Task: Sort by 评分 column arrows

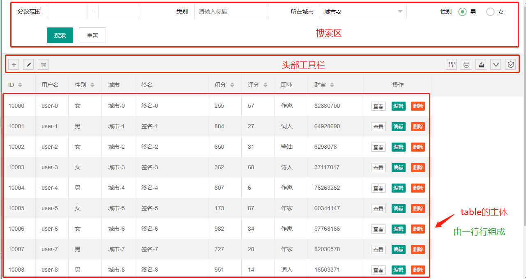Action: click(x=265, y=85)
